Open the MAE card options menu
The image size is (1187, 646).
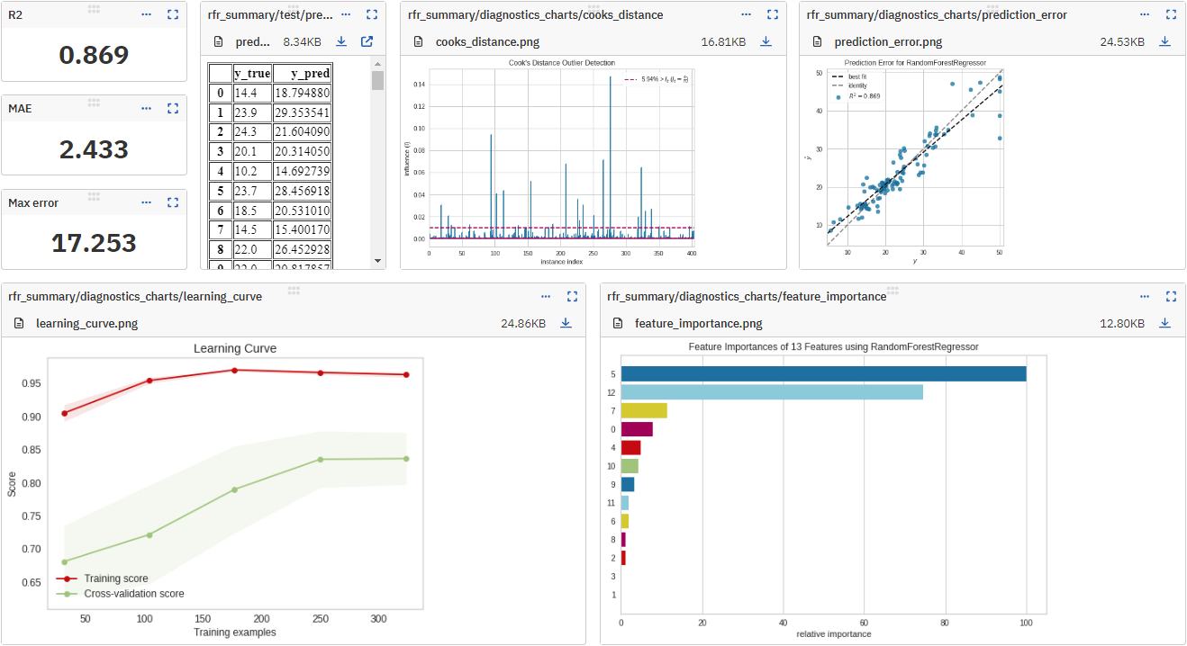[146, 108]
